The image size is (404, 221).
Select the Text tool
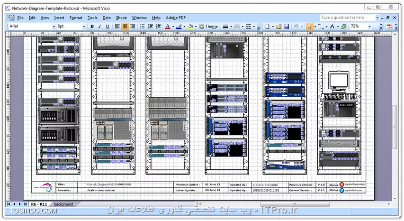pos(332,26)
